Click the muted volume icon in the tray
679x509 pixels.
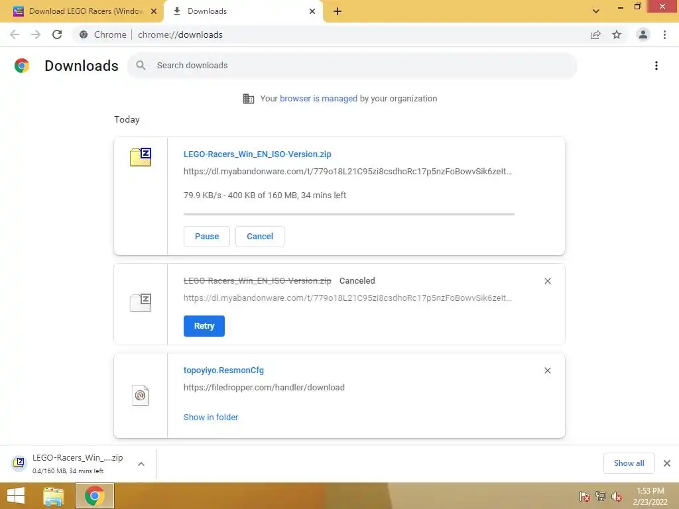click(617, 496)
